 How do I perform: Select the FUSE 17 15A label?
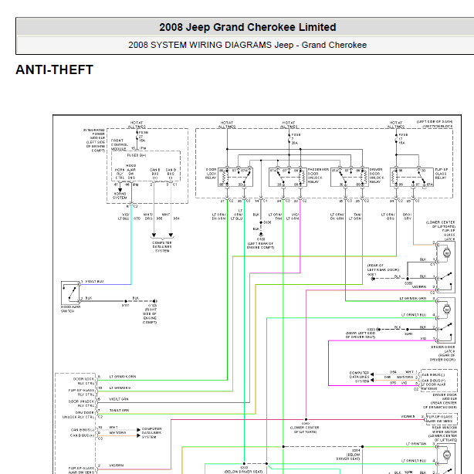pos(403,139)
